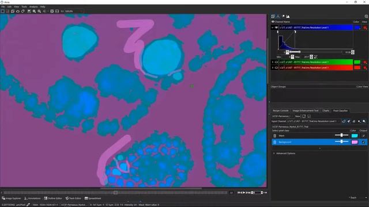
Task: Select the freehand draw training tool
Action: [344, 121]
